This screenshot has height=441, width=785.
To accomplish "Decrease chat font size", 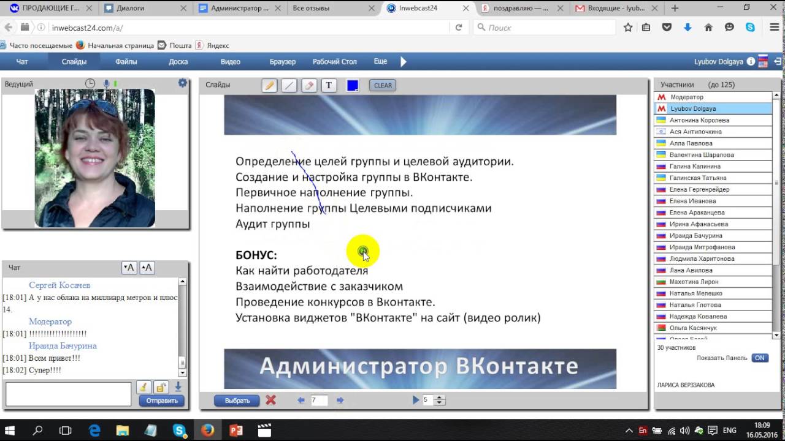I will click(x=129, y=268).
